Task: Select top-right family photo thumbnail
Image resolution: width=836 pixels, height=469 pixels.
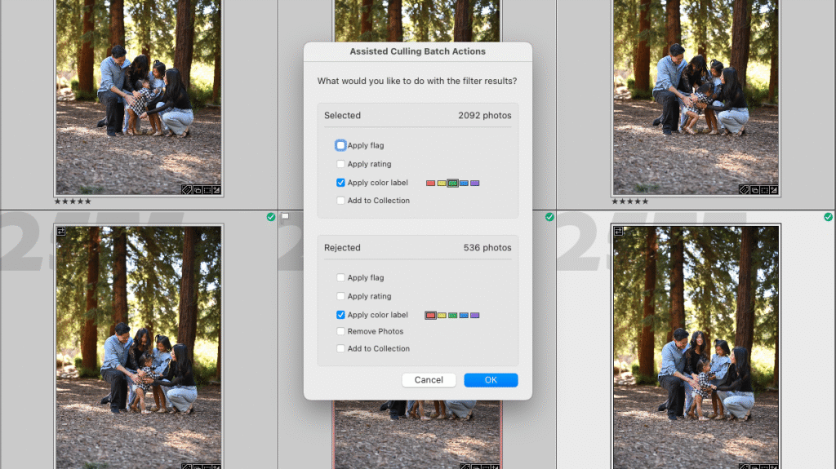Action: (696, 98)
